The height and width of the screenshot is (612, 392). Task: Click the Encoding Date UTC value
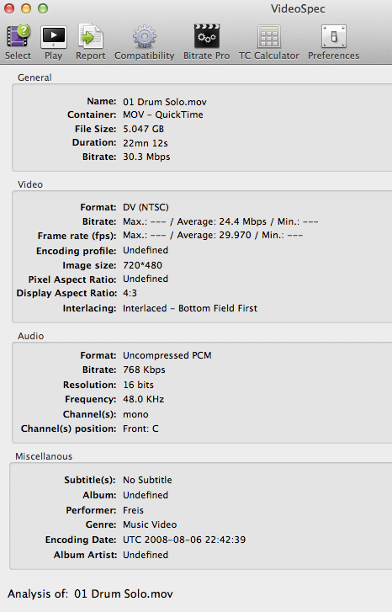[184, 540]
